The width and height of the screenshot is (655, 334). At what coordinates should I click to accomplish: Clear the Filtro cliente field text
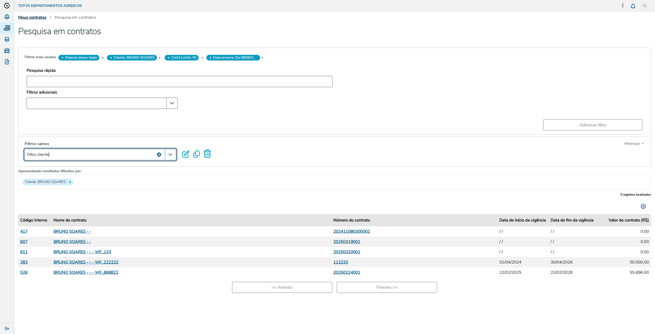[159, 155]
